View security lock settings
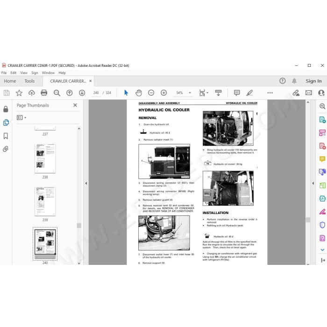The image size is (327, 327). [6, 109]
